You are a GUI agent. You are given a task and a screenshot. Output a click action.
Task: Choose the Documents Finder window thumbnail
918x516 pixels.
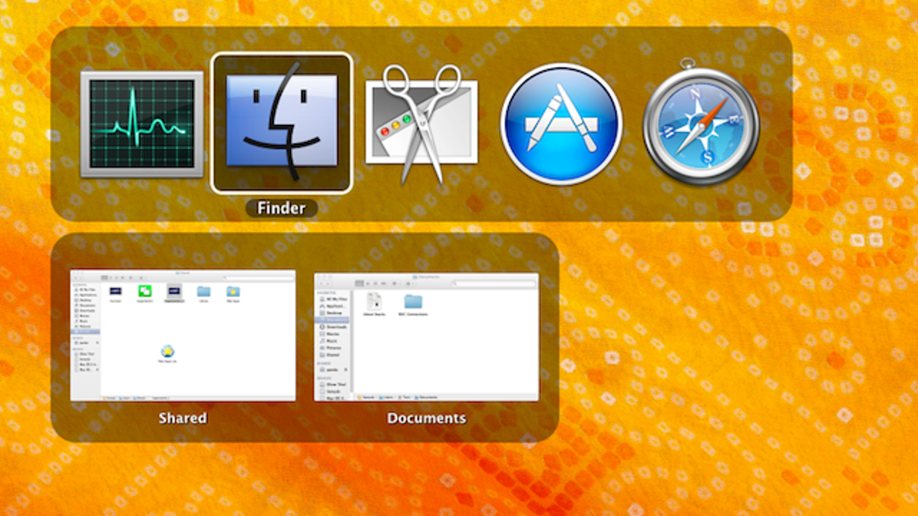pyautogui.click(x=426, y=337)
